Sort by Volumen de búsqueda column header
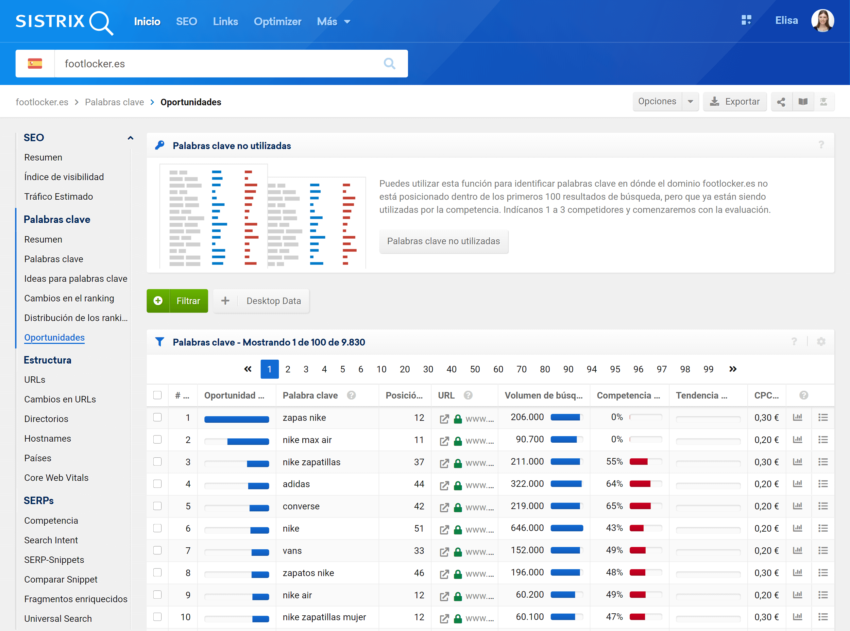 [x=543, y=395]
